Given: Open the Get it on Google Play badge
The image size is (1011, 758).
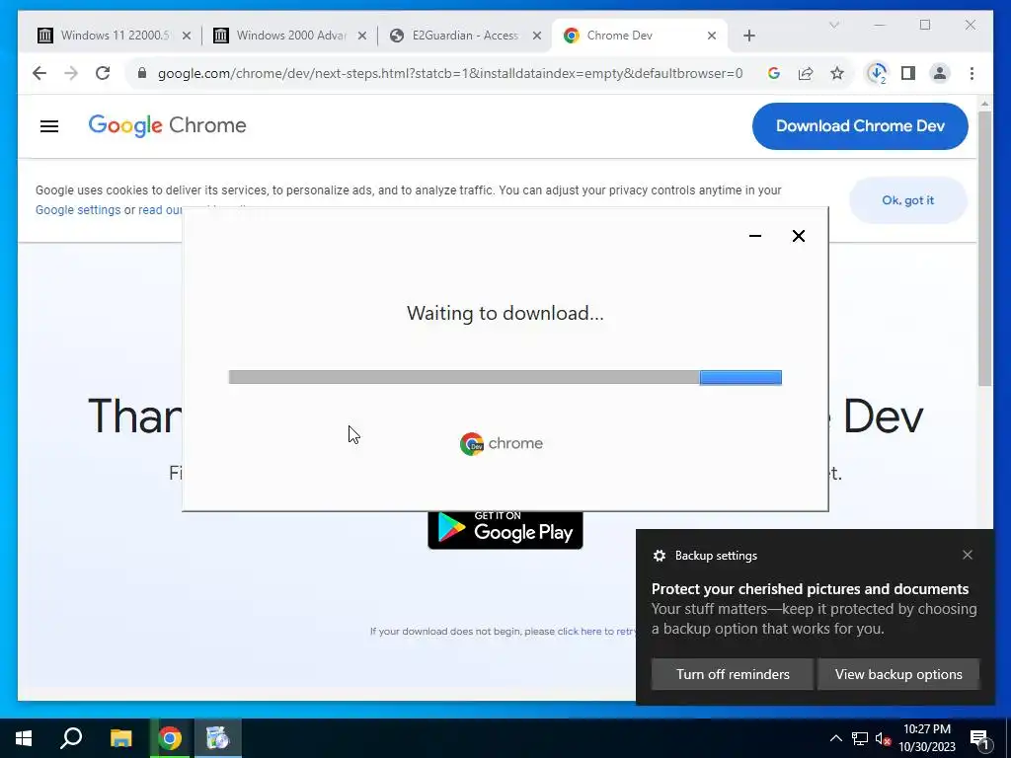Looking at the screenshot, I should click(505, 530).
